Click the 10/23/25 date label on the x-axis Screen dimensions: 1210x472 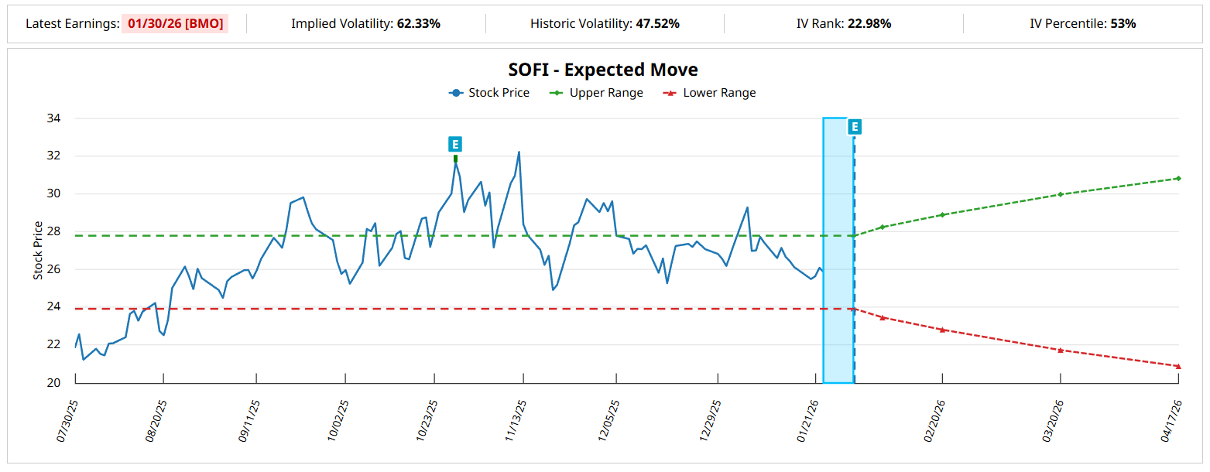pos(427,421)
